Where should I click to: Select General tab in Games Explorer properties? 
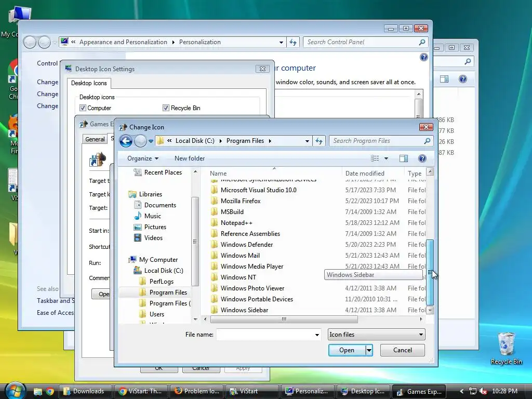click(x=95, y=139)
